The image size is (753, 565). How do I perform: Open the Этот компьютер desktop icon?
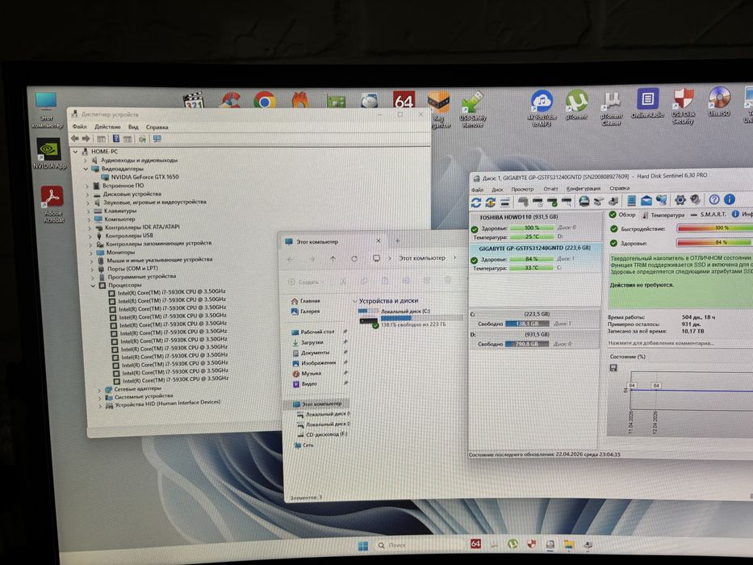[47, 111]
